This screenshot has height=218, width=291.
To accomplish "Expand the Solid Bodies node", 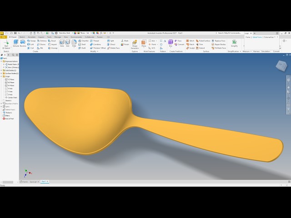I will [x=1, y=70].
